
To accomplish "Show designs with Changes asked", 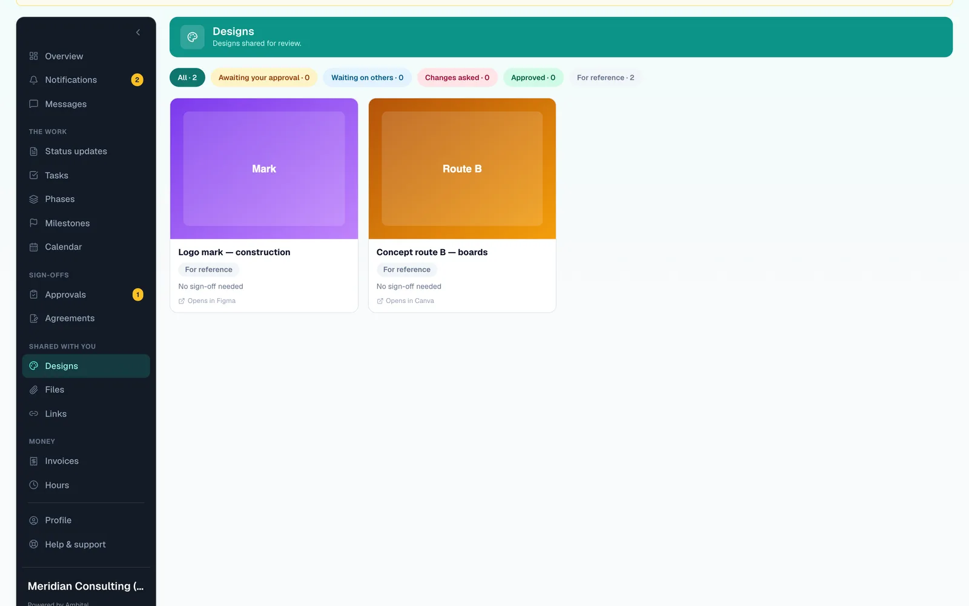I will [457, 78].
